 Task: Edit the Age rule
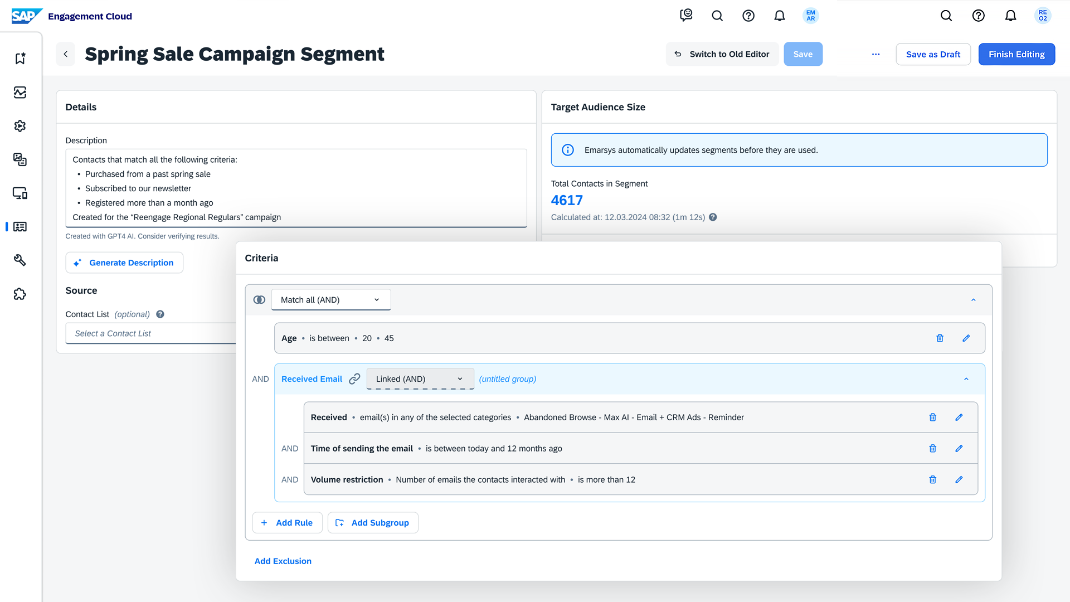pos(966,338)
